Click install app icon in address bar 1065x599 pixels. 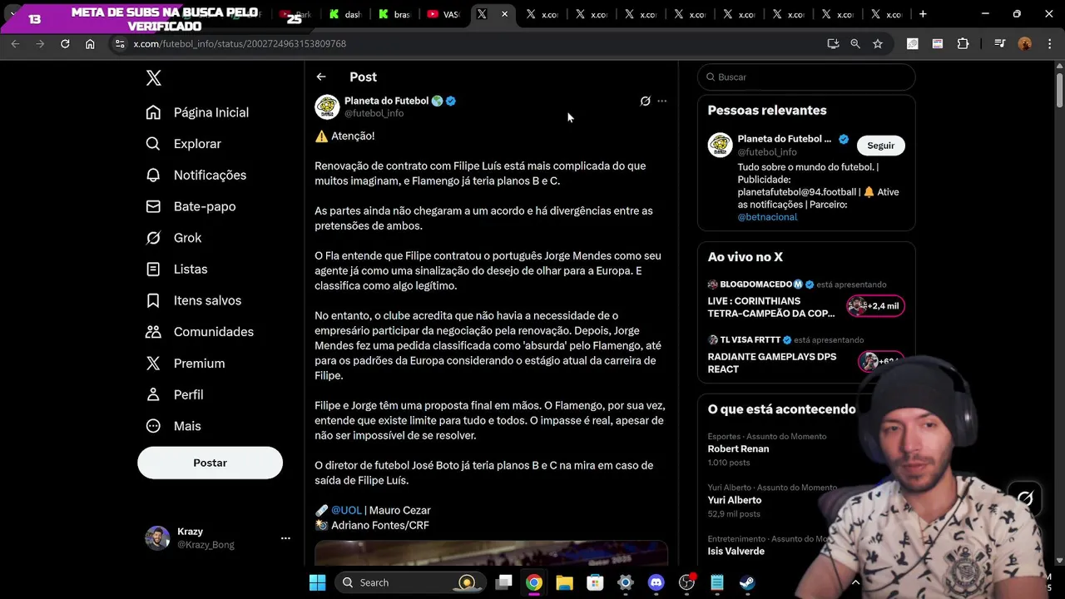pos(833,43)
